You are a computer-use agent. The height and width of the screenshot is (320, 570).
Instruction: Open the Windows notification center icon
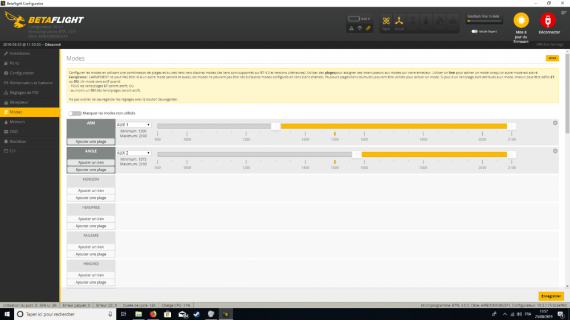coord(561,314)
